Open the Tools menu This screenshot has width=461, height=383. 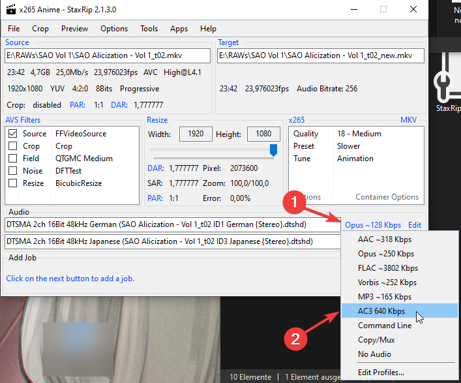149,29
